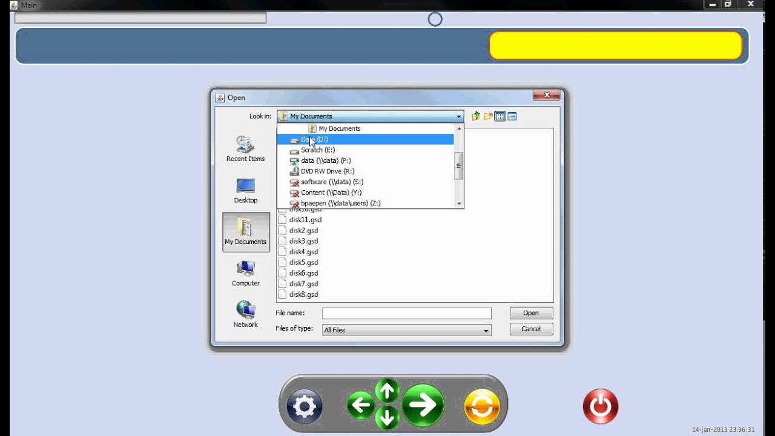This screenshot has width=775, height=436.
Task: Click the red power button
Action: coord(601,406)
